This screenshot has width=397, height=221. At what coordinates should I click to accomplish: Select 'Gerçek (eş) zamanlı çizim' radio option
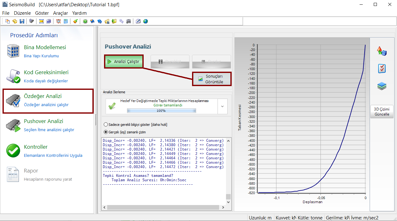(x=106, y=132)
